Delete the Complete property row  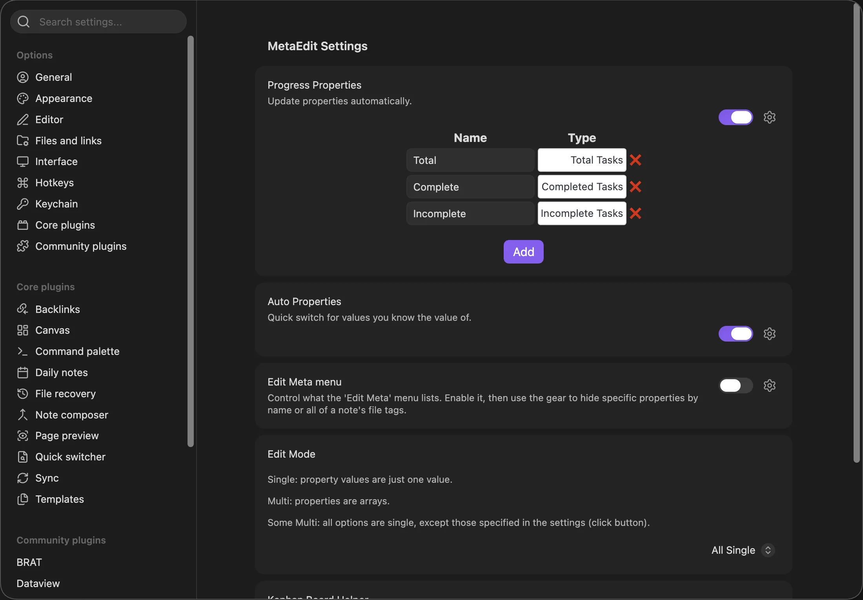[x=635, y=187]
